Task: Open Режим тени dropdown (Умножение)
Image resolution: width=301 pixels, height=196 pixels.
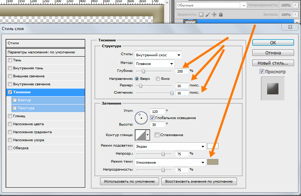Action: pyautogui.click(x=170, y=163)
